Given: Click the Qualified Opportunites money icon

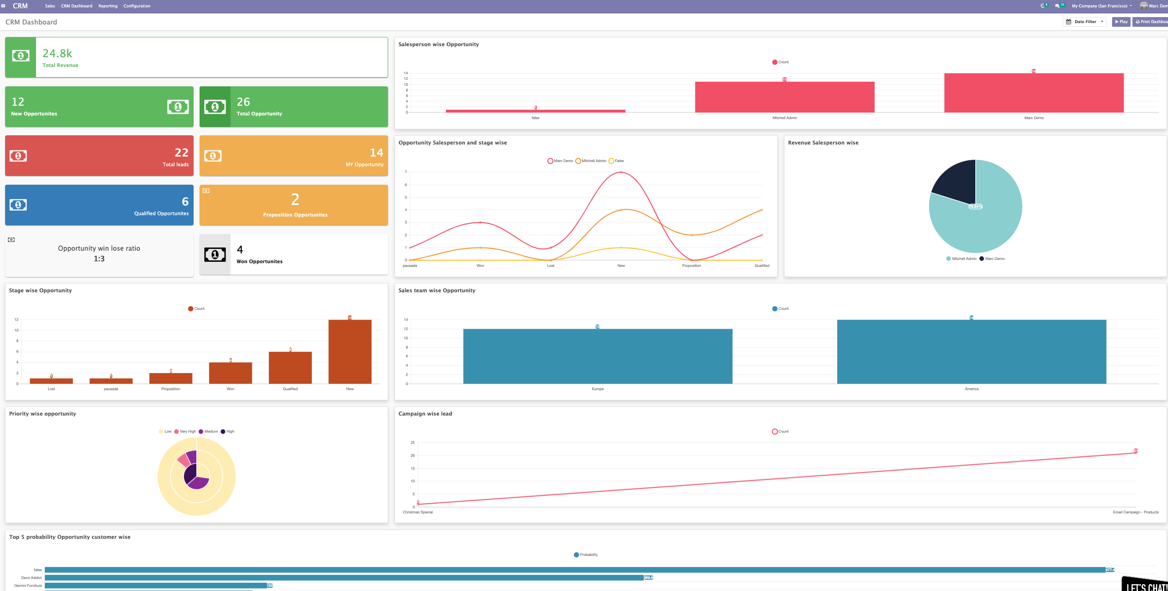Looking at the screenshot, I should pos(18,205).
